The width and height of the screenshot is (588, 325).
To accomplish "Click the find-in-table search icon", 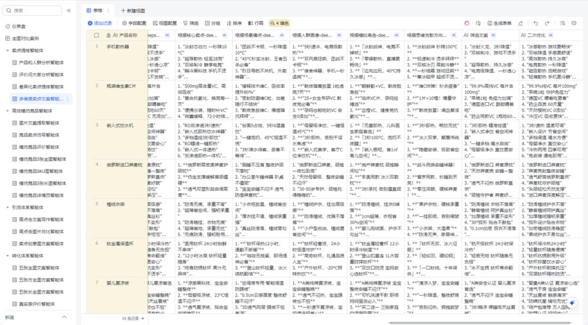I will [x=562, y=23].
